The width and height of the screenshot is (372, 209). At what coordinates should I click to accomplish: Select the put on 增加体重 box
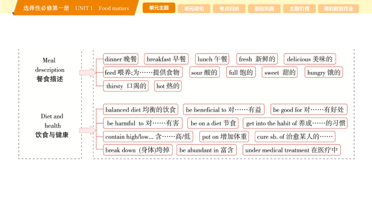[224, 136]
